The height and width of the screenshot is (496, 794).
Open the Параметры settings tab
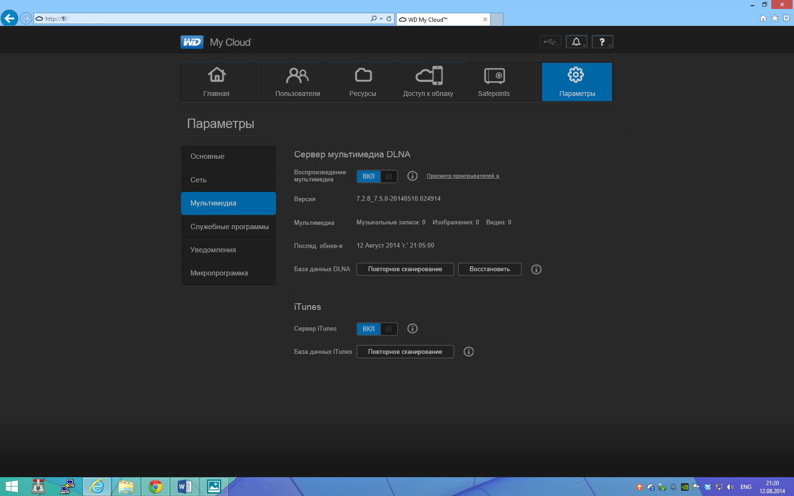[x=577, y=82]
